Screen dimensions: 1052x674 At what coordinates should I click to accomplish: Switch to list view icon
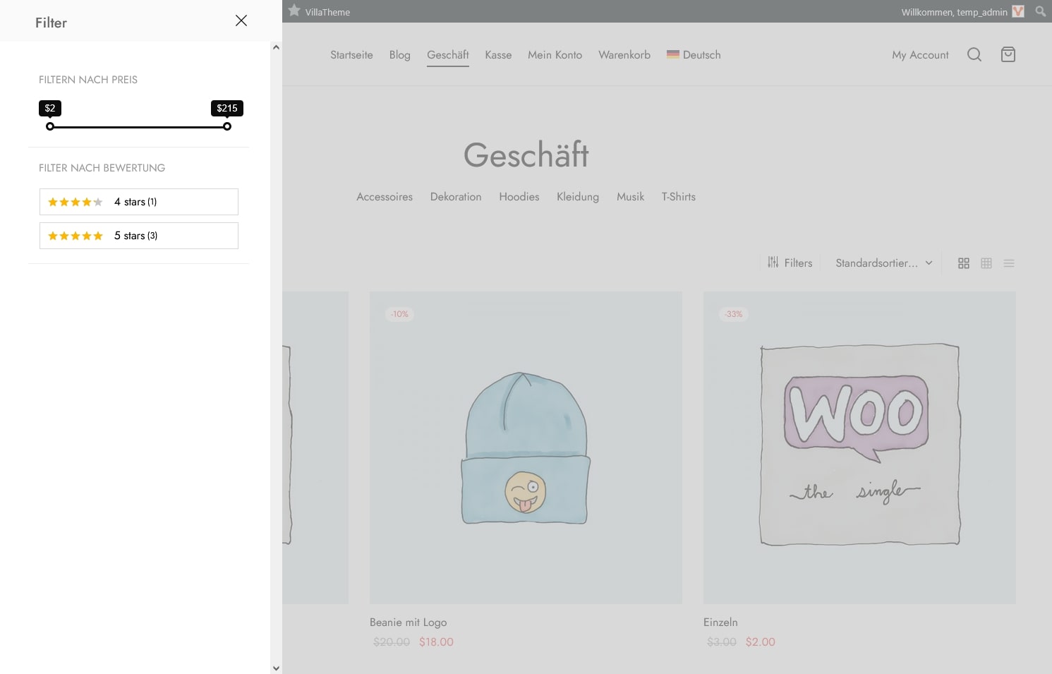click(x=1009, y=263)
